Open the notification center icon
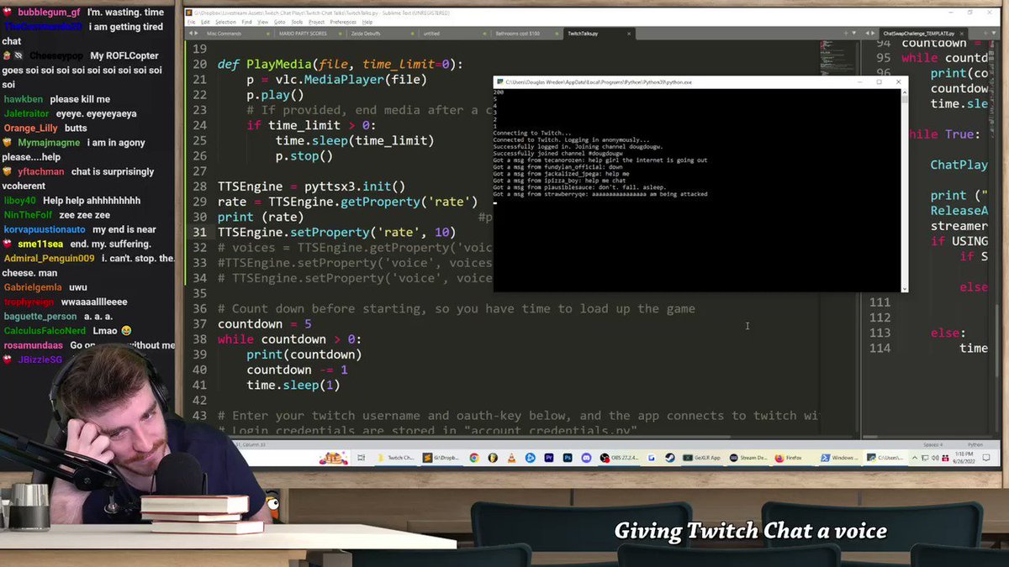Viewport: 1009px width, 567px height. 986,458
